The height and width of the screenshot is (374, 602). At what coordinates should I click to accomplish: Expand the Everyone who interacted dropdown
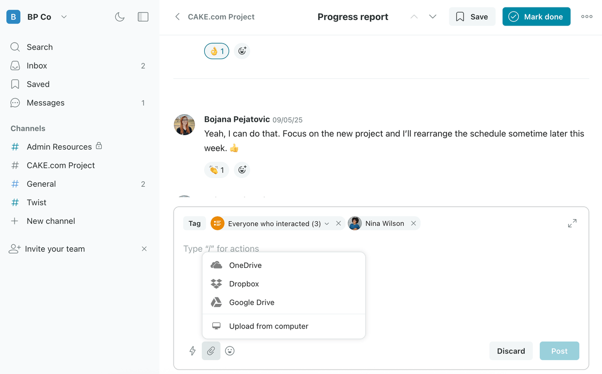pyautogui.click(x=327, y=224)
